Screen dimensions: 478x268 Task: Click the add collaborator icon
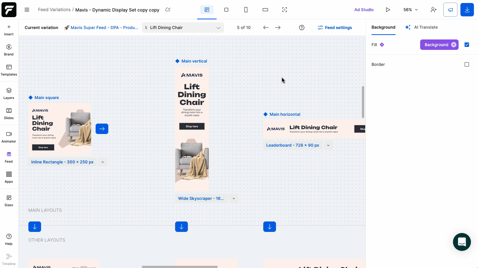pyautogui.click(x=434, y=10)
